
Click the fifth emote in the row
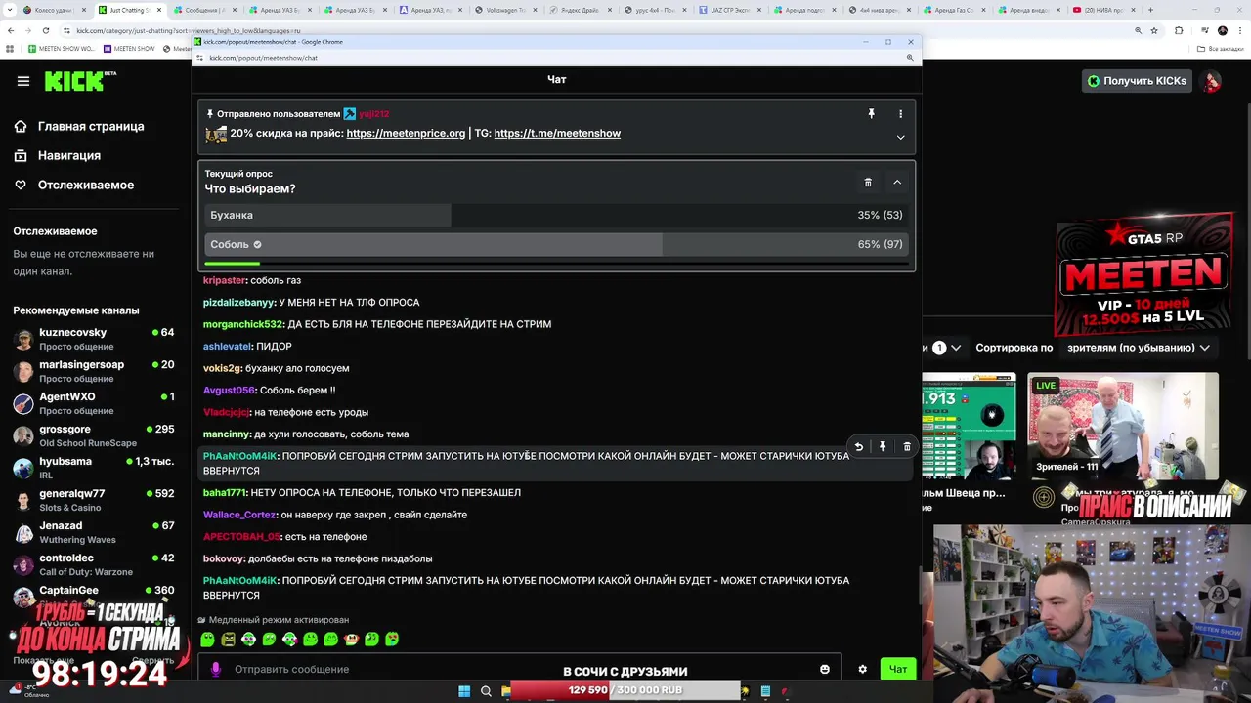[289, 640]
